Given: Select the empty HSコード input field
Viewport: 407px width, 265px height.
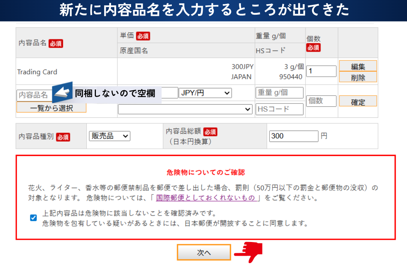Looking at the screenshot, I should pyautogui.click(x=279, y=109).
